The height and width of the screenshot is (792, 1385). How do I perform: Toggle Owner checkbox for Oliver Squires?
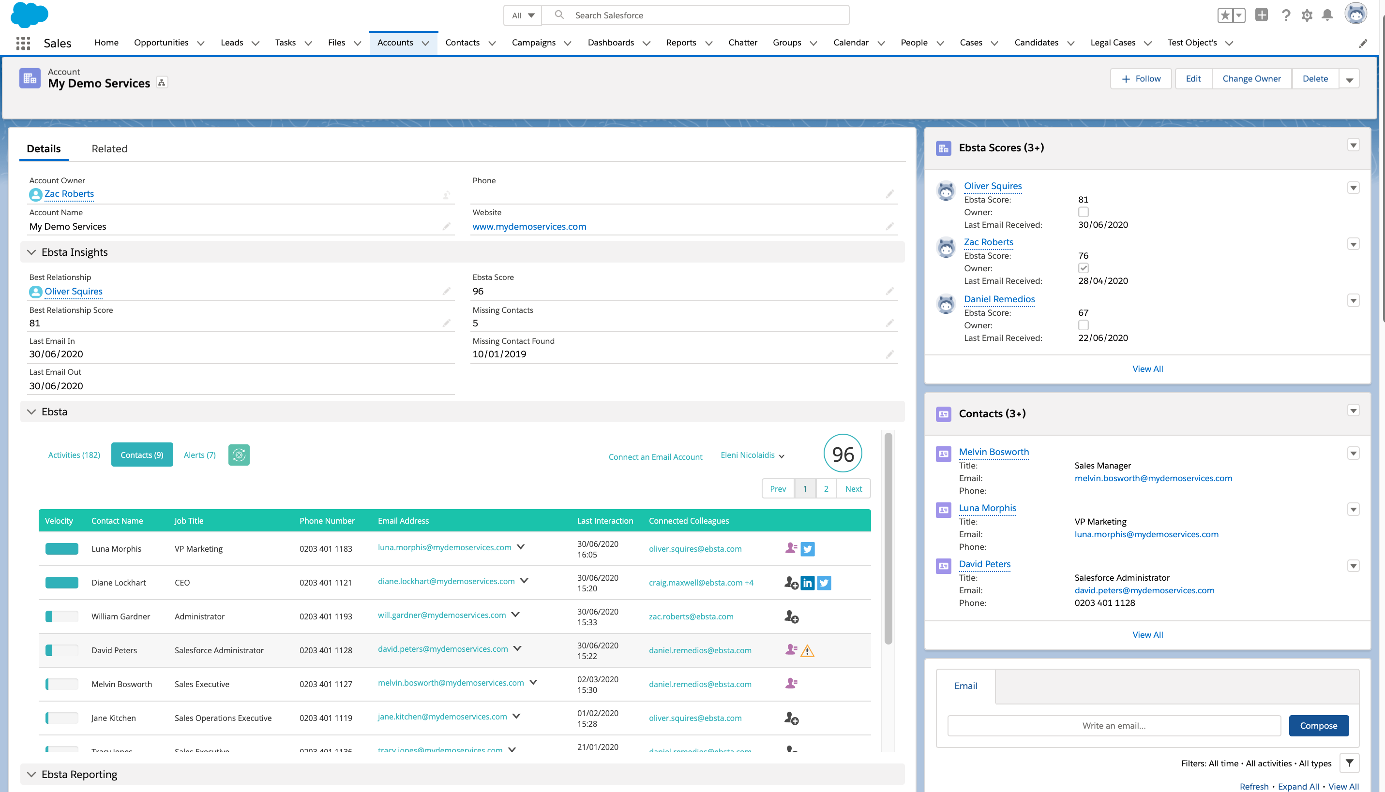pyautogui.click(x=1083, y=212)
